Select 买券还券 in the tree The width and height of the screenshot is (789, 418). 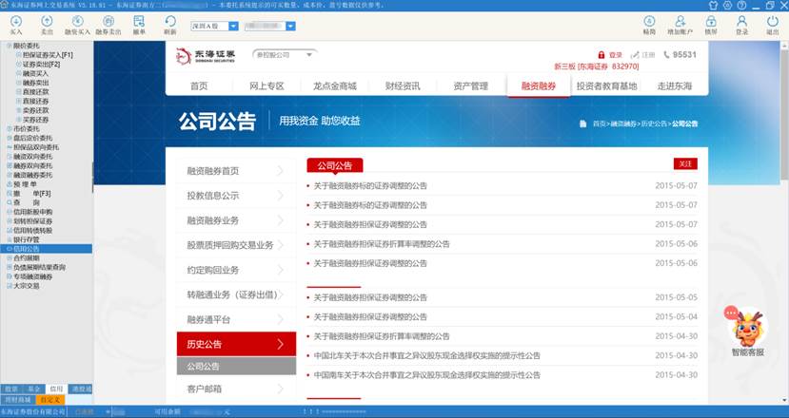coord(36,120)
